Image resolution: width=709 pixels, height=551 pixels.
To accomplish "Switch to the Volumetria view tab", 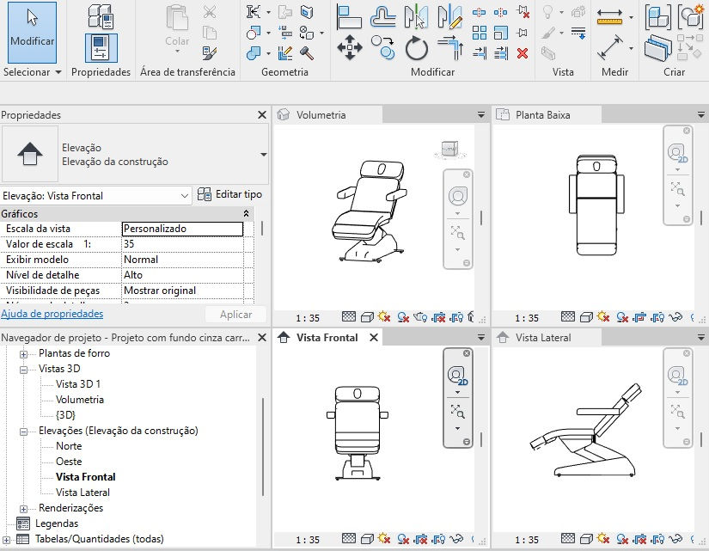I will coord(328,115).
